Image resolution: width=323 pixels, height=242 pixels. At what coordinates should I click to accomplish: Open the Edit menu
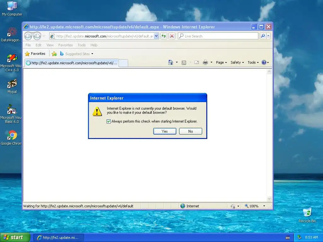pos(38,45)
